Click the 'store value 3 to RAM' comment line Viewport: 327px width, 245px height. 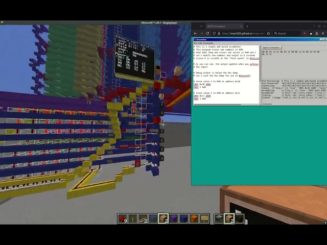point(217,82)
